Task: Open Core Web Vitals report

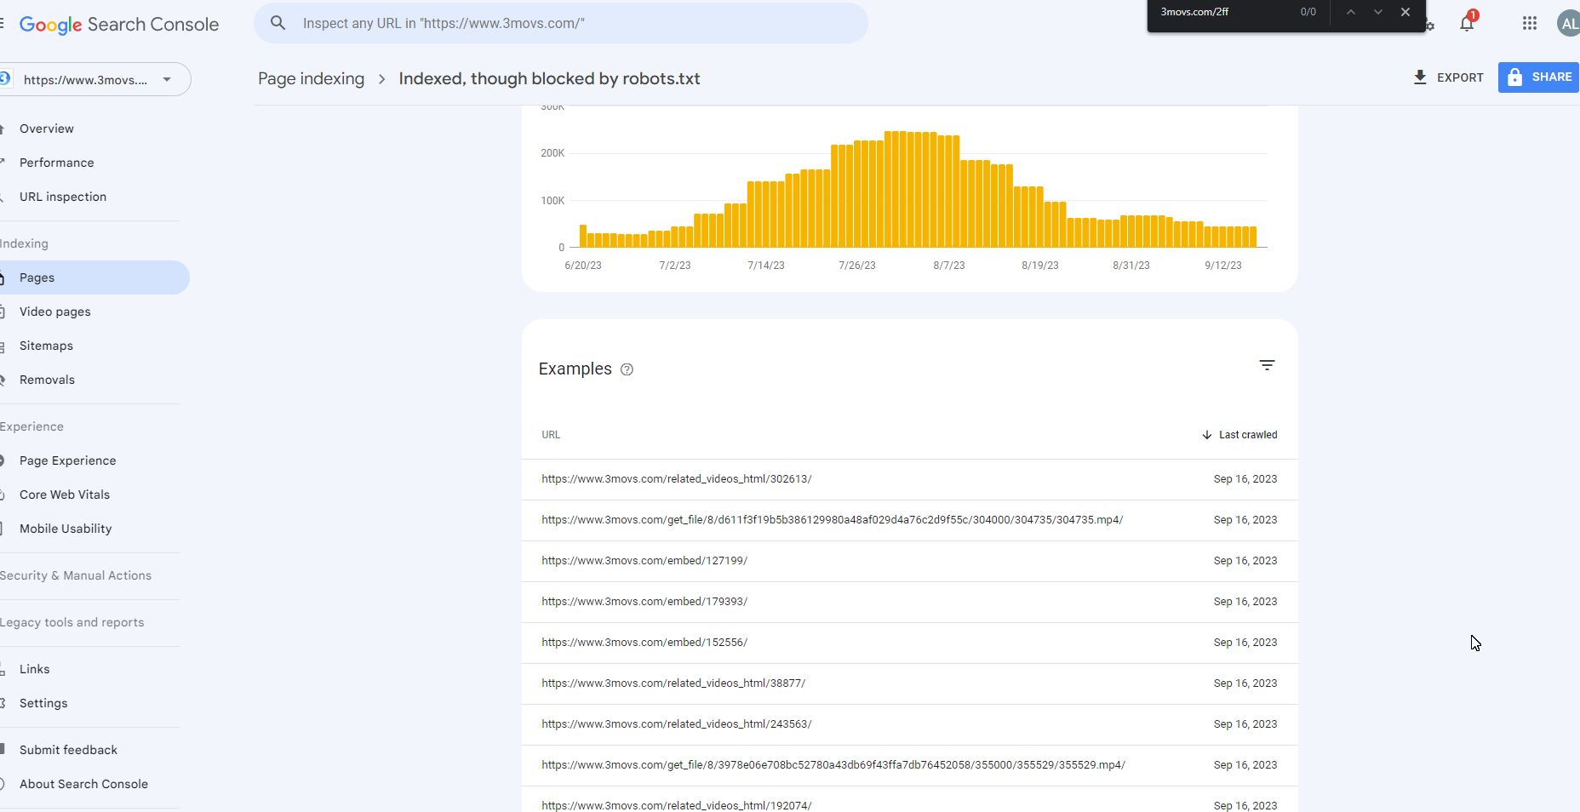Action: pyautogui.click(x=65, y=495)
